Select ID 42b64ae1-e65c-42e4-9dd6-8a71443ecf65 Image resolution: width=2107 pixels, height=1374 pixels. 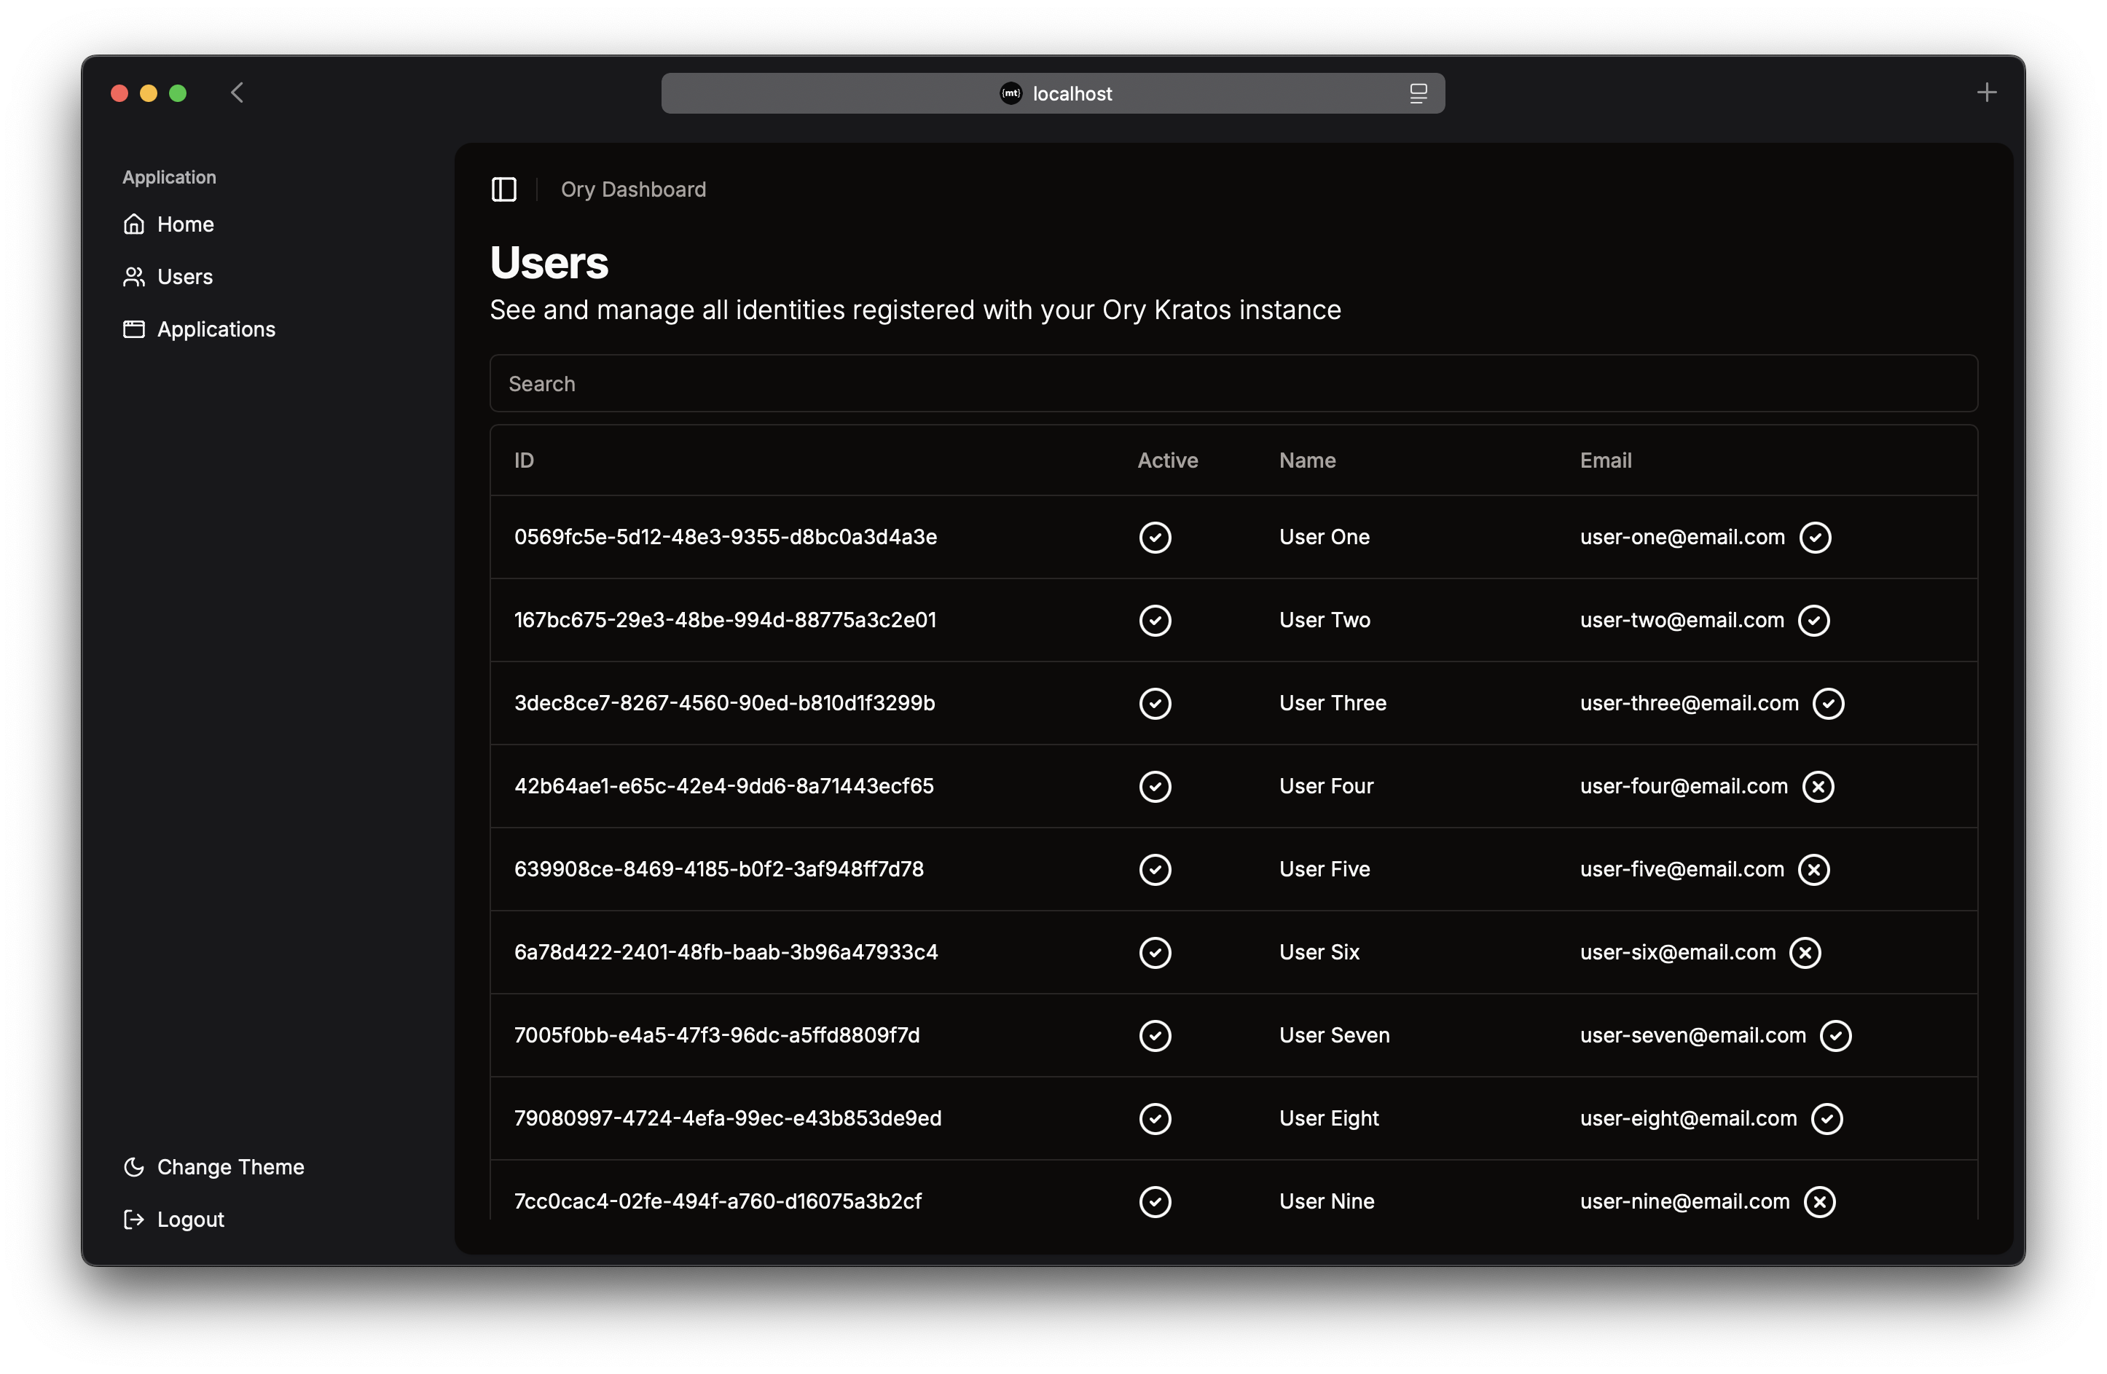[x=724, y=786]
